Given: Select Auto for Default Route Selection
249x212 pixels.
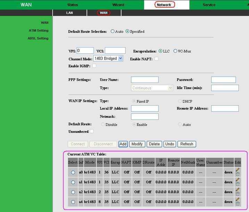Looking at the screenshot, I should tap(113, 32).
